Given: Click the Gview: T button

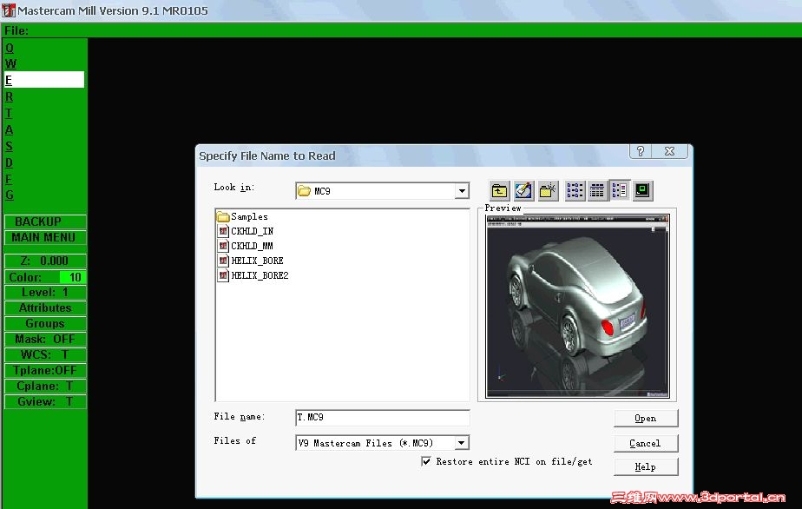Looking at the screenshot, I should [x=45, y=401].
